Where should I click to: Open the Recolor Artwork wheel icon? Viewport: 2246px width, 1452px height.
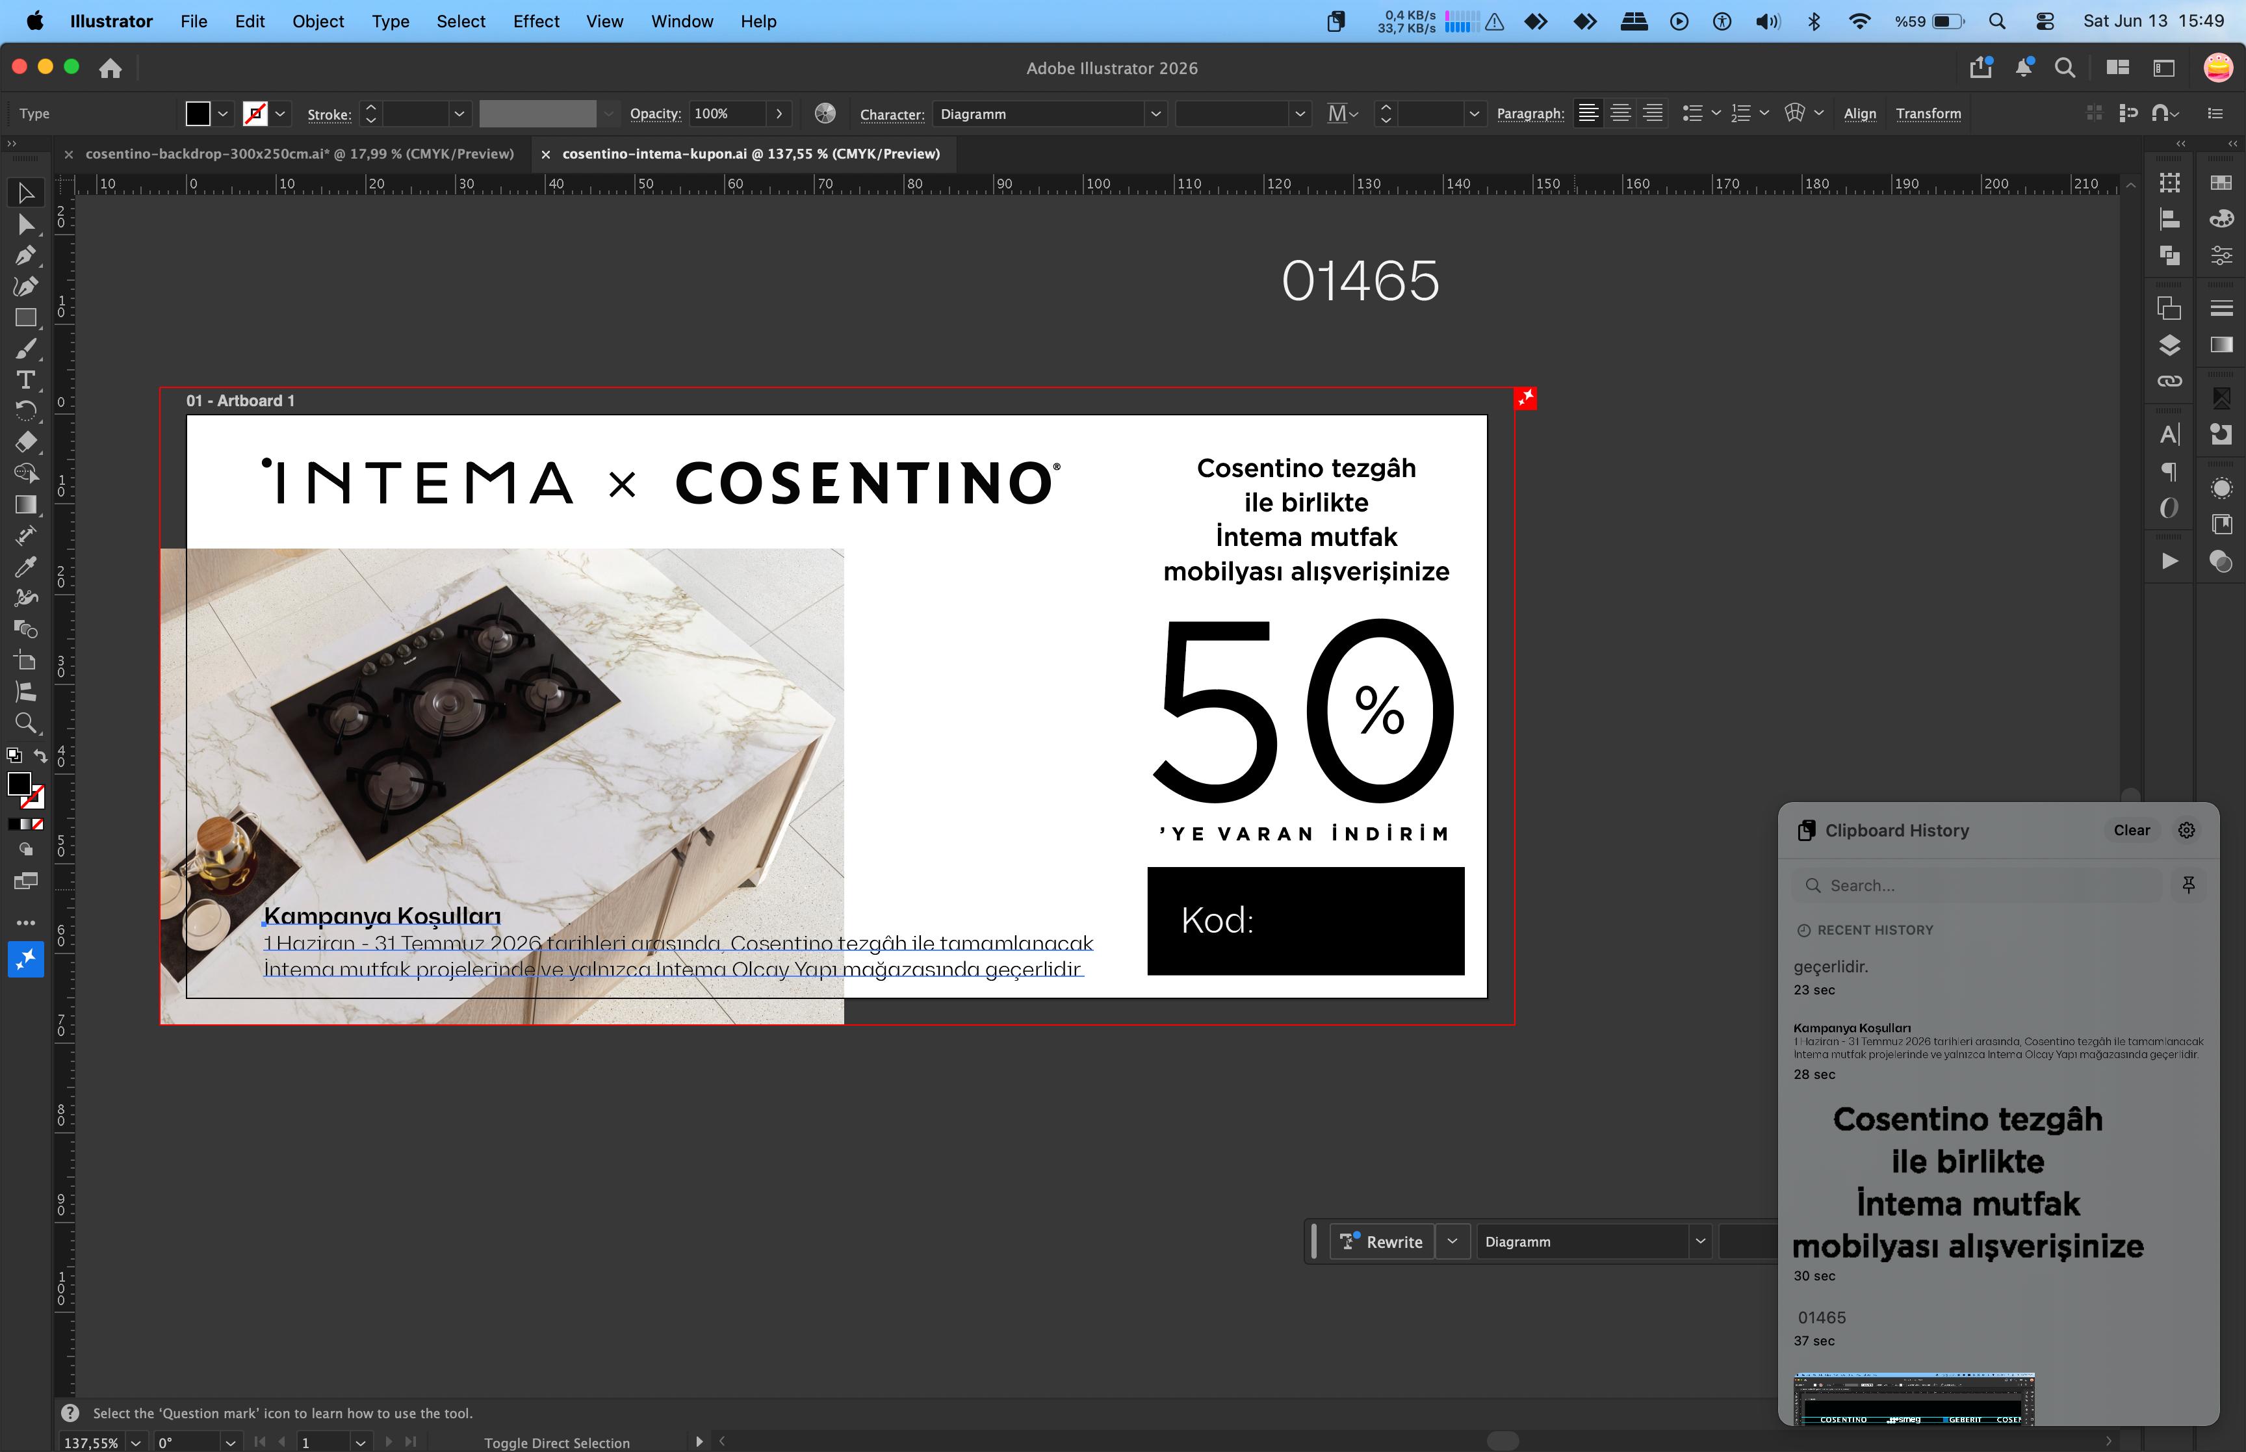[x=825, y=113]
